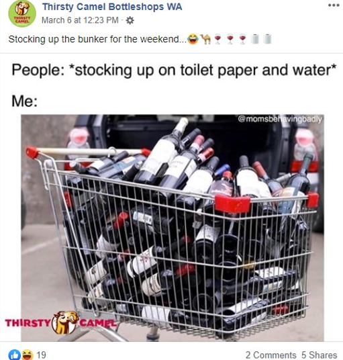Image resolution: width=343 pixels, height=360 pixels.
Task: Click the @momsbehavingbadly watermark text
Action: [280, 119]
